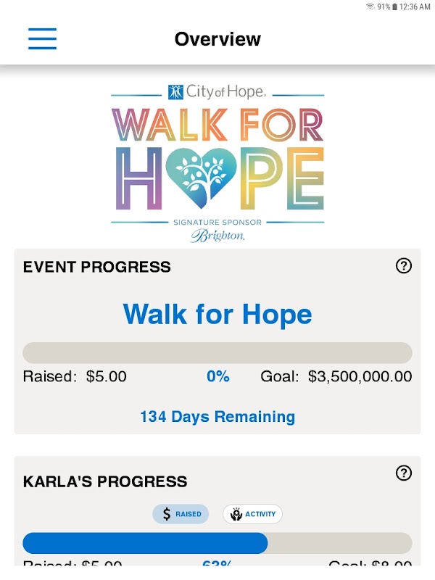The image size is (435, 580).
Task: Tap Karla's blue progress bar
Action: [x=145, y=543]
